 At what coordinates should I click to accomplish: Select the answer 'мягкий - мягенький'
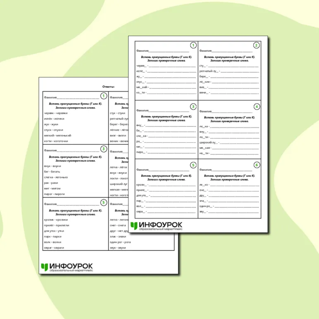point(58,135)
